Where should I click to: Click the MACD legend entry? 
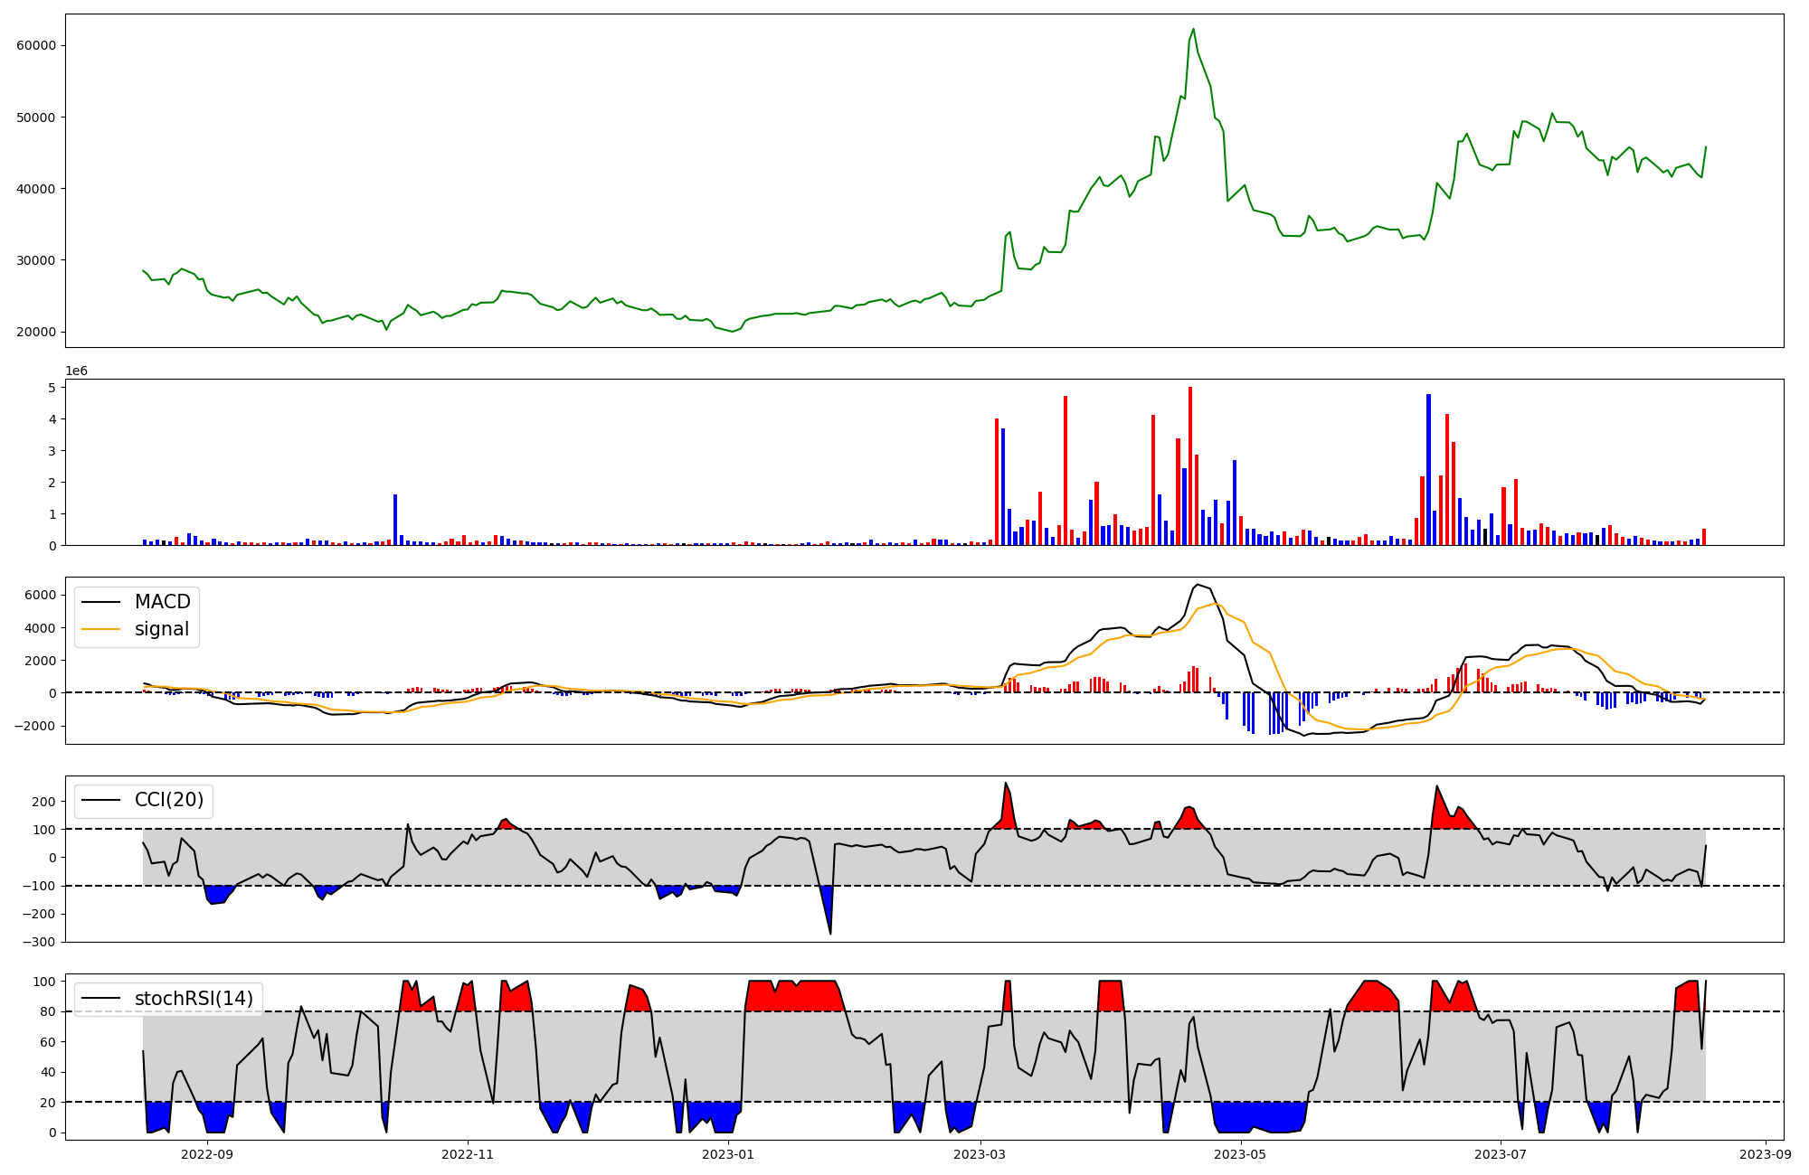pos(162,602)
